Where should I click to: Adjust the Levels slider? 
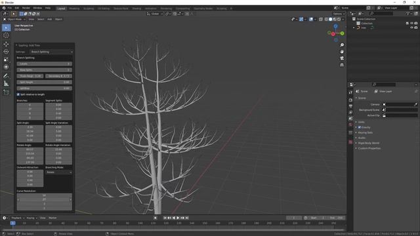44,64
